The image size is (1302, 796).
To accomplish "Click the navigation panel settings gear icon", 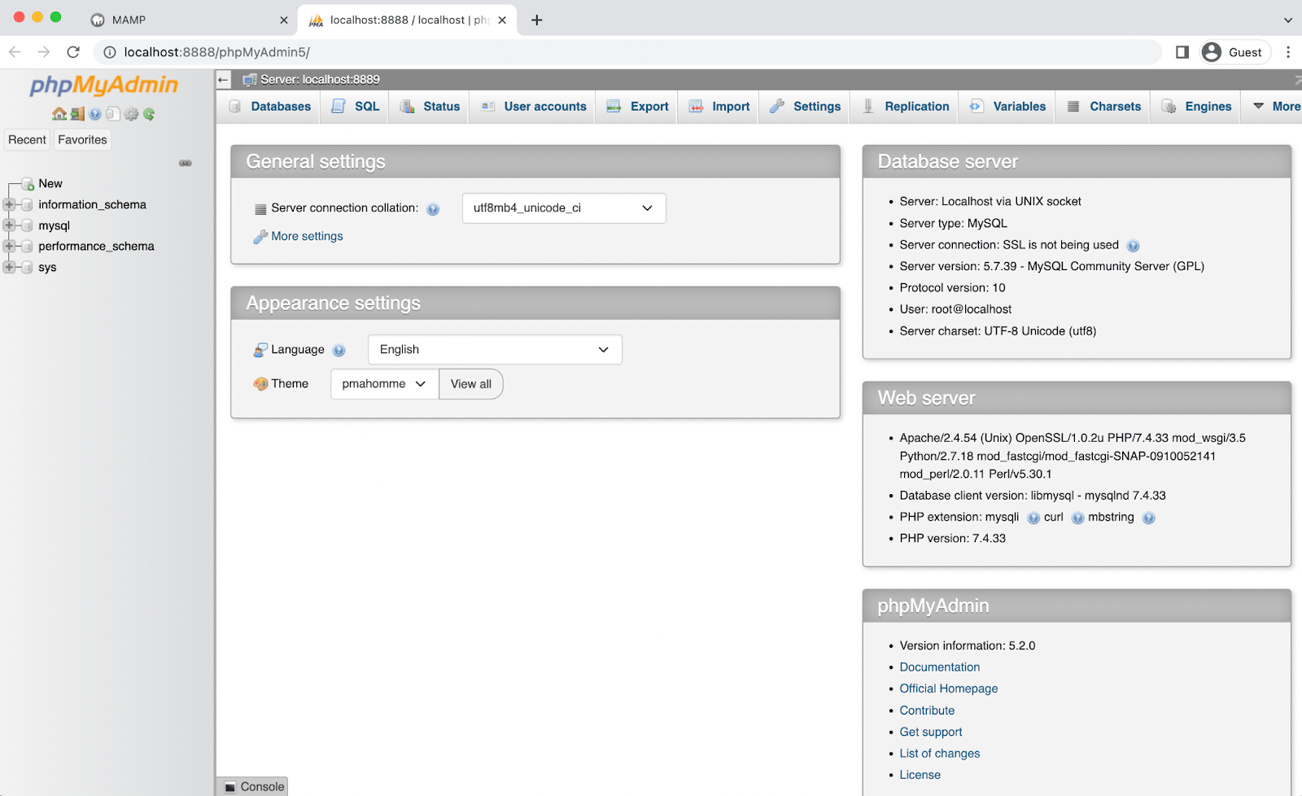I will (x=131, y=114).
